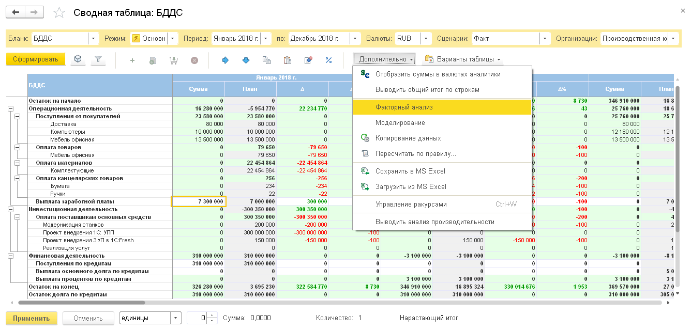691x331 pixels.
Task: Choose Сохранить в MS Excel
Action: (410, 171)
